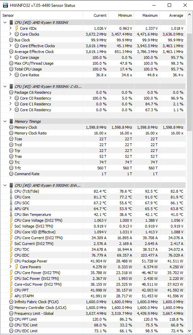Click the CPU SOC thermometer icon

(x=11, y=203)
